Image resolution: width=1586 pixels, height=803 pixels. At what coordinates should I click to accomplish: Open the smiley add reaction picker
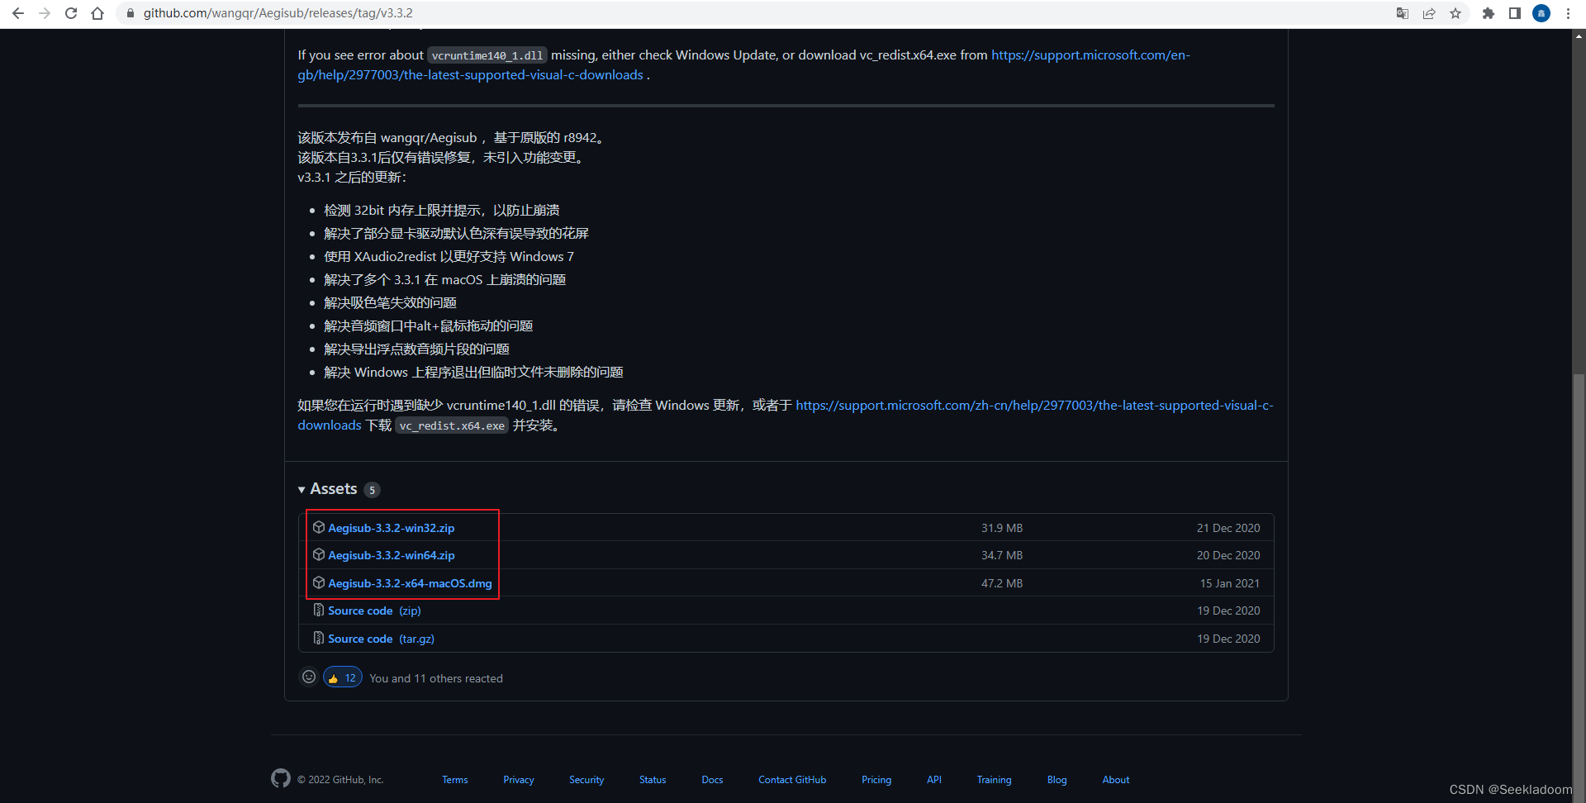click(x=309, y=677)
